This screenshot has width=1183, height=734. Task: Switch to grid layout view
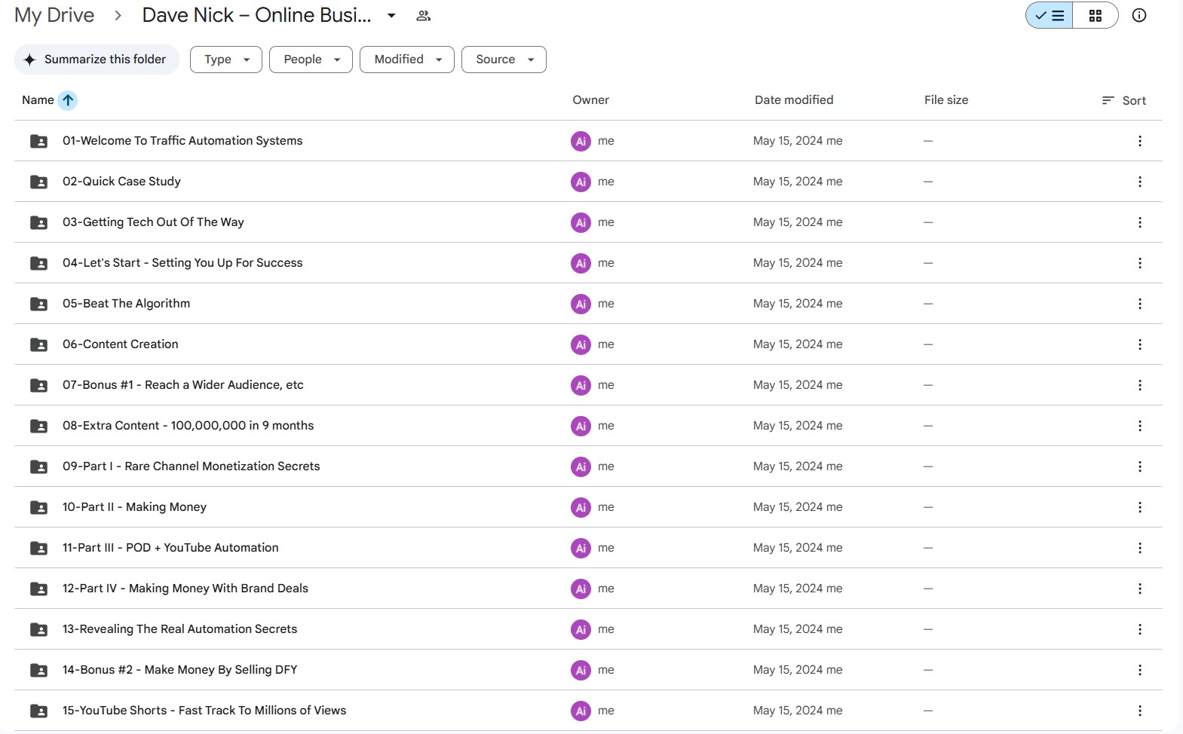[x=1095, y=16]
